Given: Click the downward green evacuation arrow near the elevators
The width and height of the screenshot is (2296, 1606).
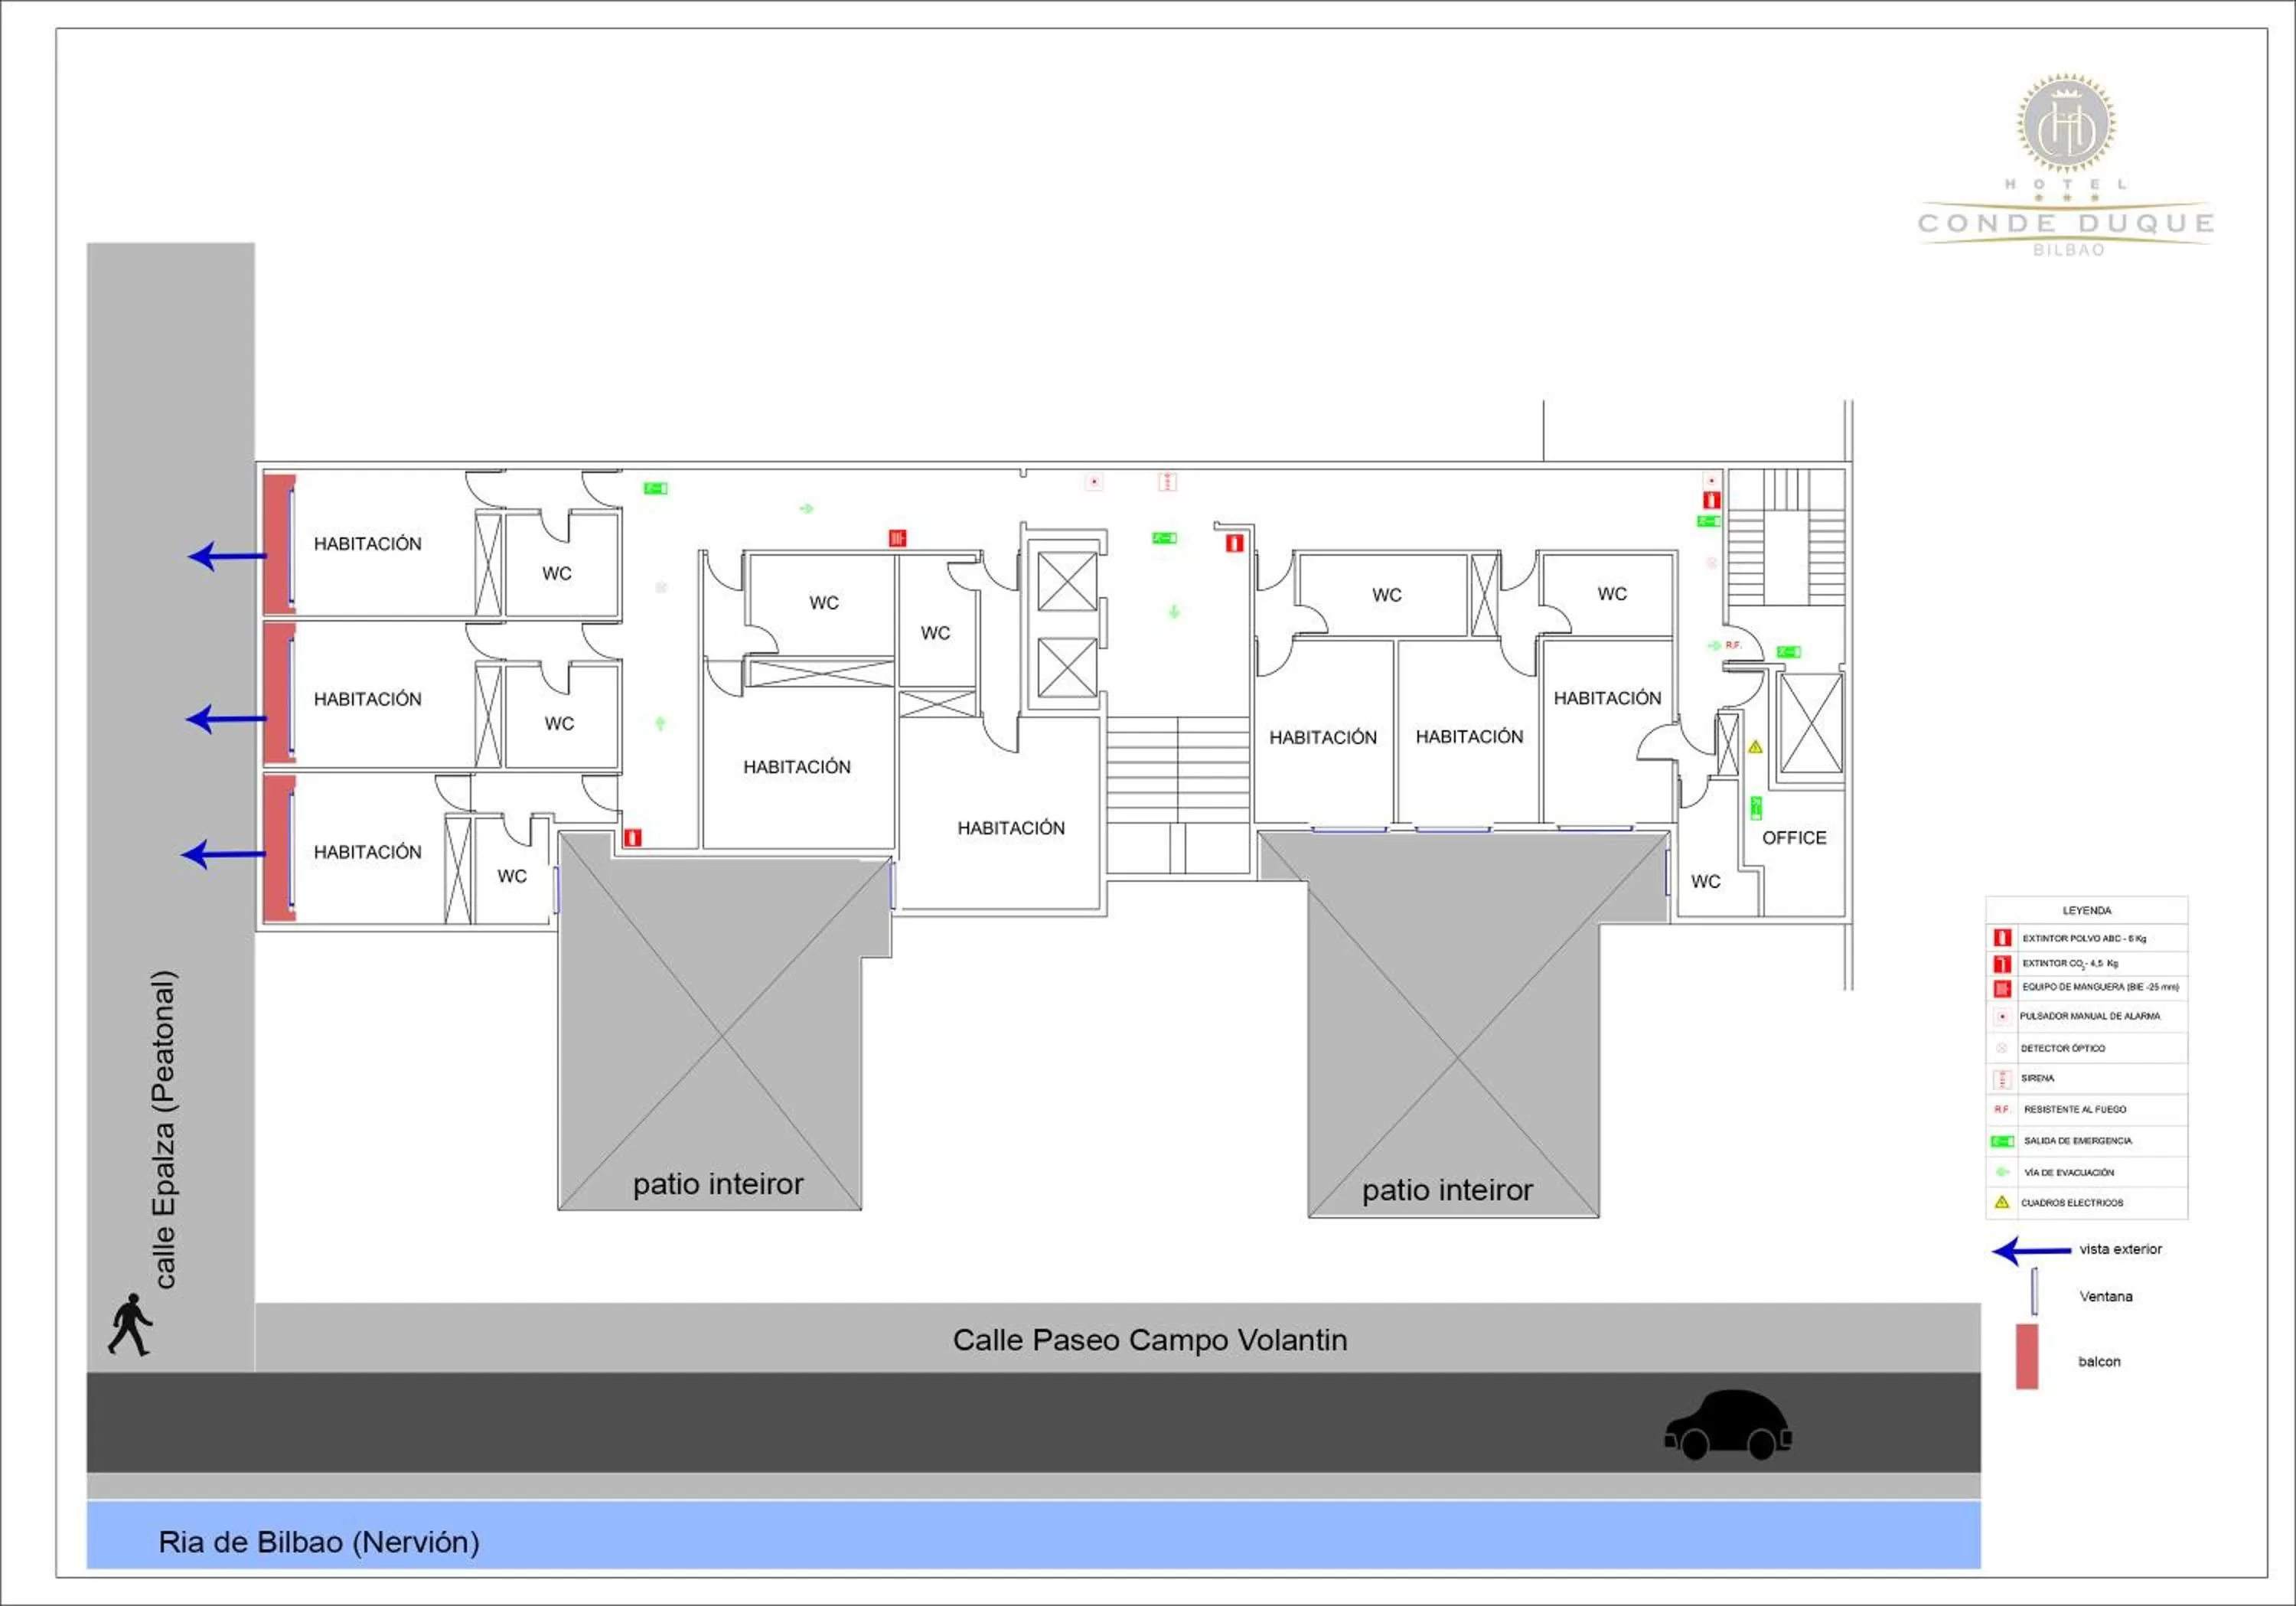Looking at the screenshot, I should tap(1174, 611).
